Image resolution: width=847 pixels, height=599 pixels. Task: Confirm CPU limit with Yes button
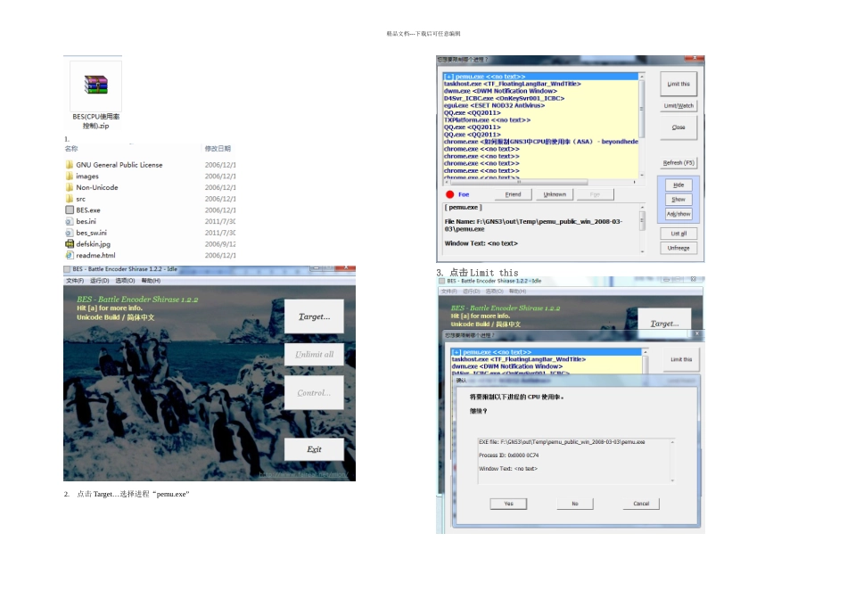[x=508, y=504]
